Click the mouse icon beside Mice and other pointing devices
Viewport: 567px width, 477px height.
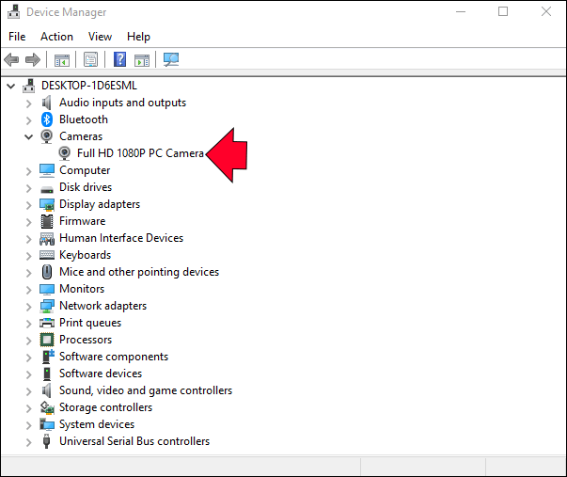point(47,272)
